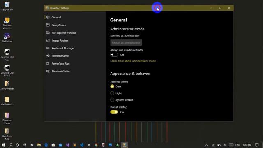The height and width of the screenshot is (148, 263).
Task: Select the Desktop Old Files icon
Action: pos(7,55)
